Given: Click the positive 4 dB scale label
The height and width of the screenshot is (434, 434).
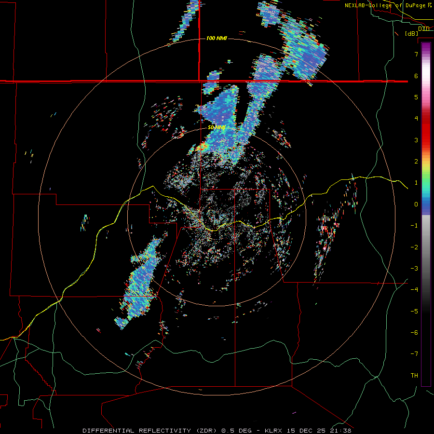Looking at the screenshot, I should coord(416,119).
